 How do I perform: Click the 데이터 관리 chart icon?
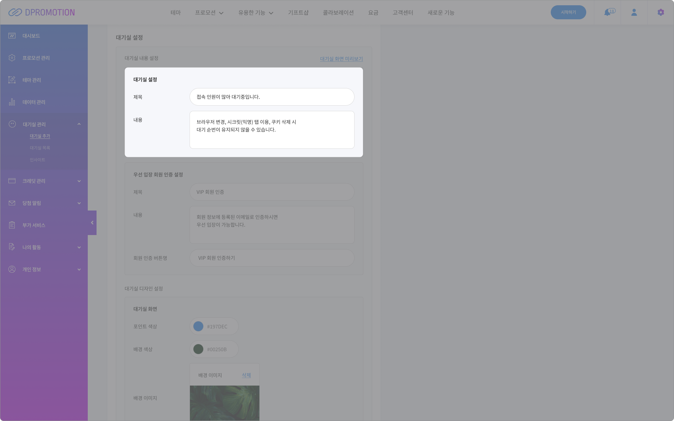(x=12, y=102)
